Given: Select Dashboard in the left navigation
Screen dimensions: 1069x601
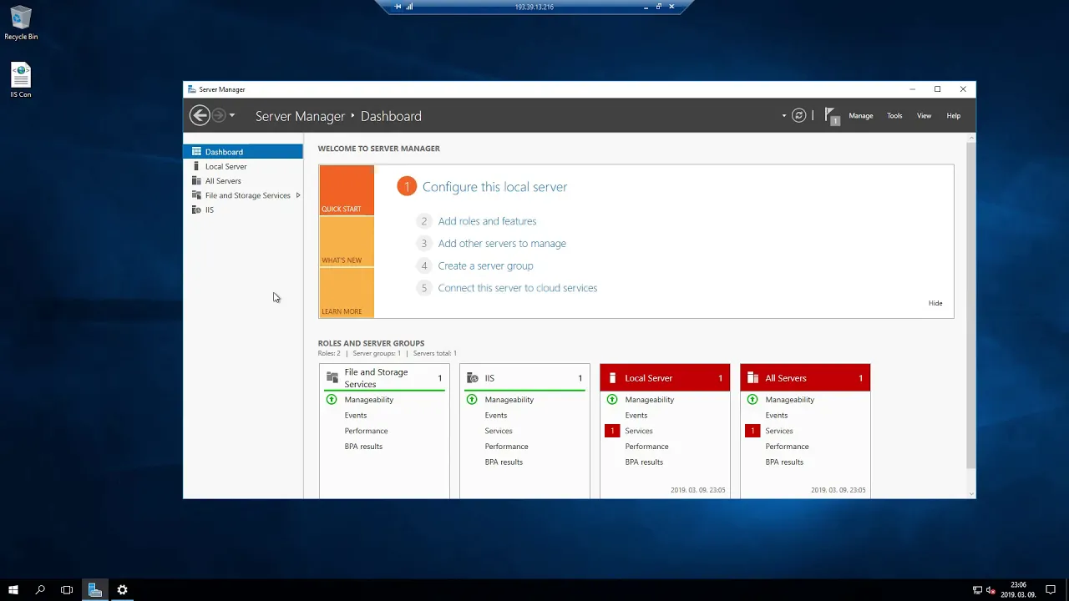Looking at the screenshot, I should pyautogui.click(x=243, y=152).
